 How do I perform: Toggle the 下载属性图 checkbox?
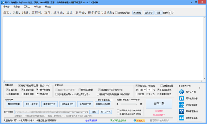click(7, 94)
